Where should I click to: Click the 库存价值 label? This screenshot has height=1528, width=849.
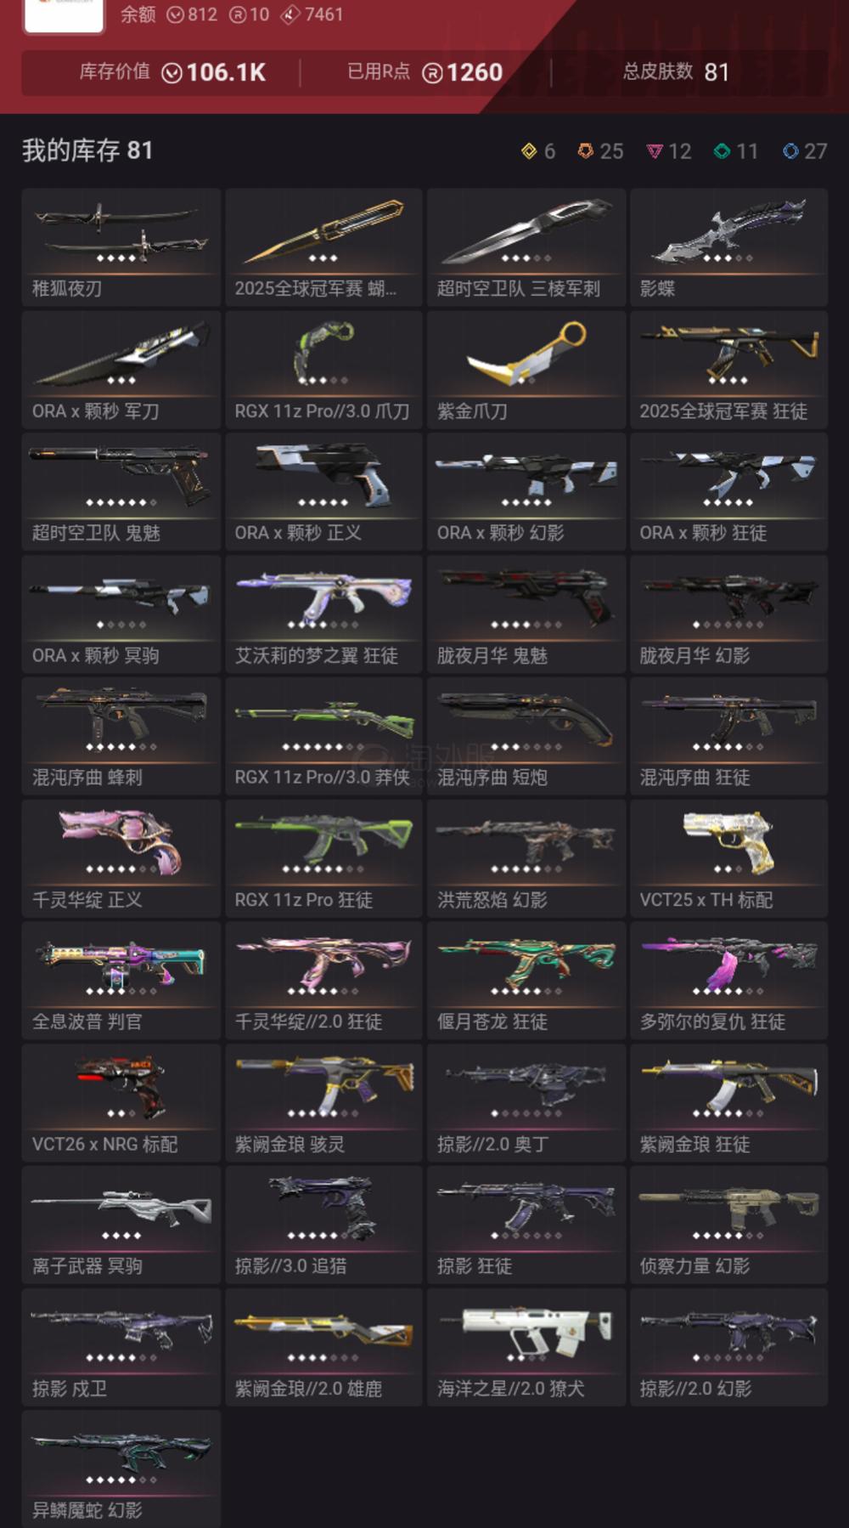115,72
